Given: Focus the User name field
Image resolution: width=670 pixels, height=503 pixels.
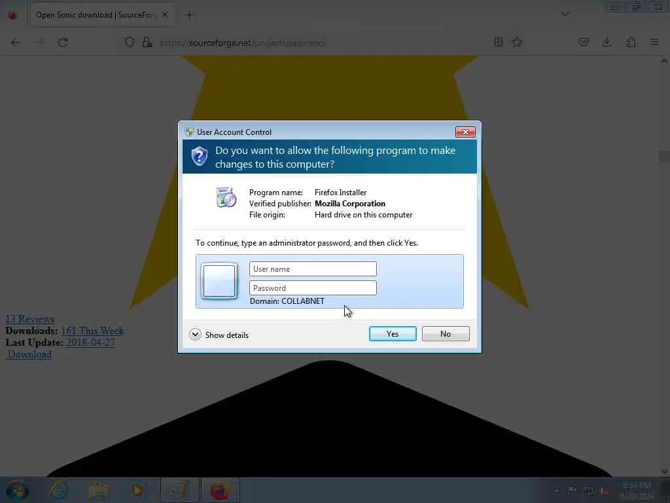Looking at the screenshot, I should (x=313, y=269).
